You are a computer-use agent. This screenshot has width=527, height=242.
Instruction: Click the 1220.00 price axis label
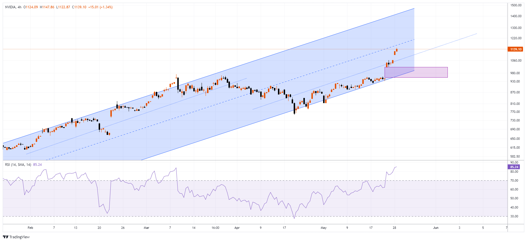pyautogui.click(x=516, y=38)
